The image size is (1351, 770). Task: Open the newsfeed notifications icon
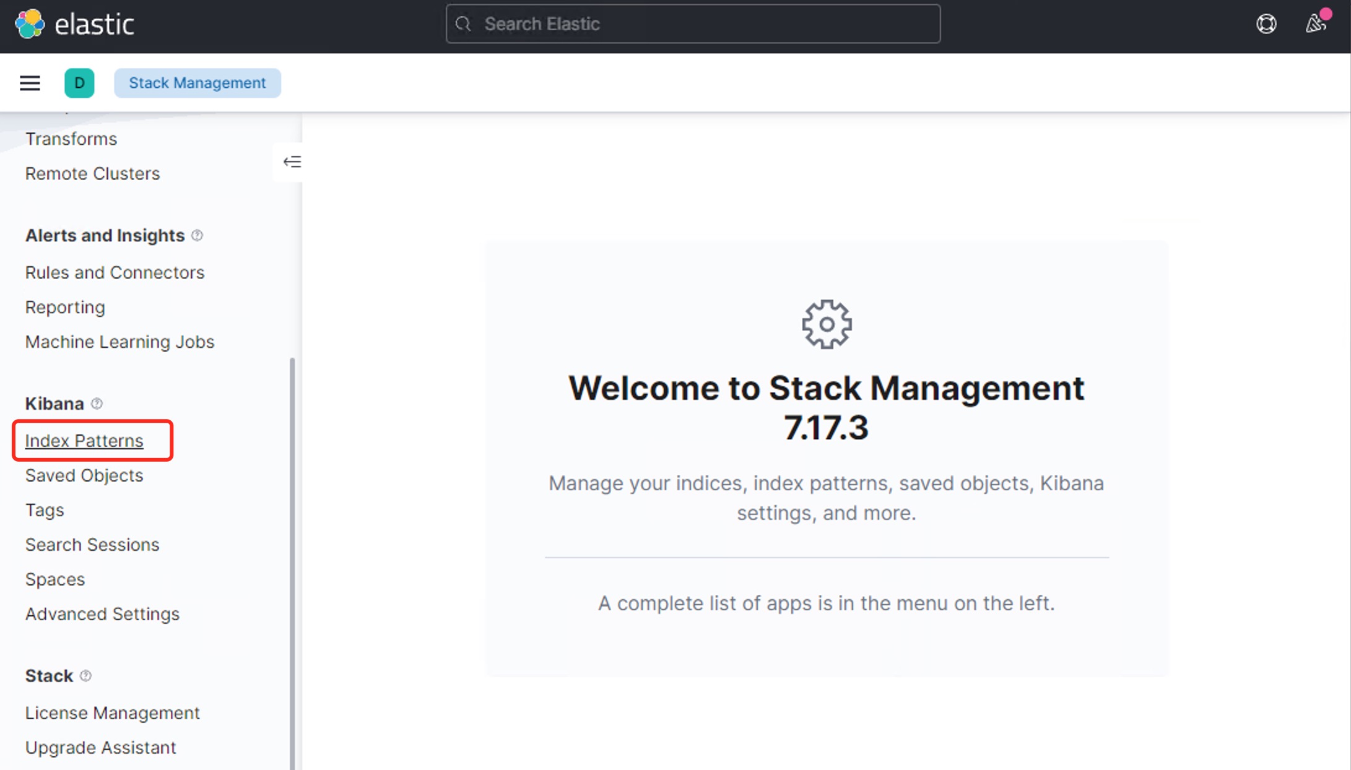coord(1315,24)
